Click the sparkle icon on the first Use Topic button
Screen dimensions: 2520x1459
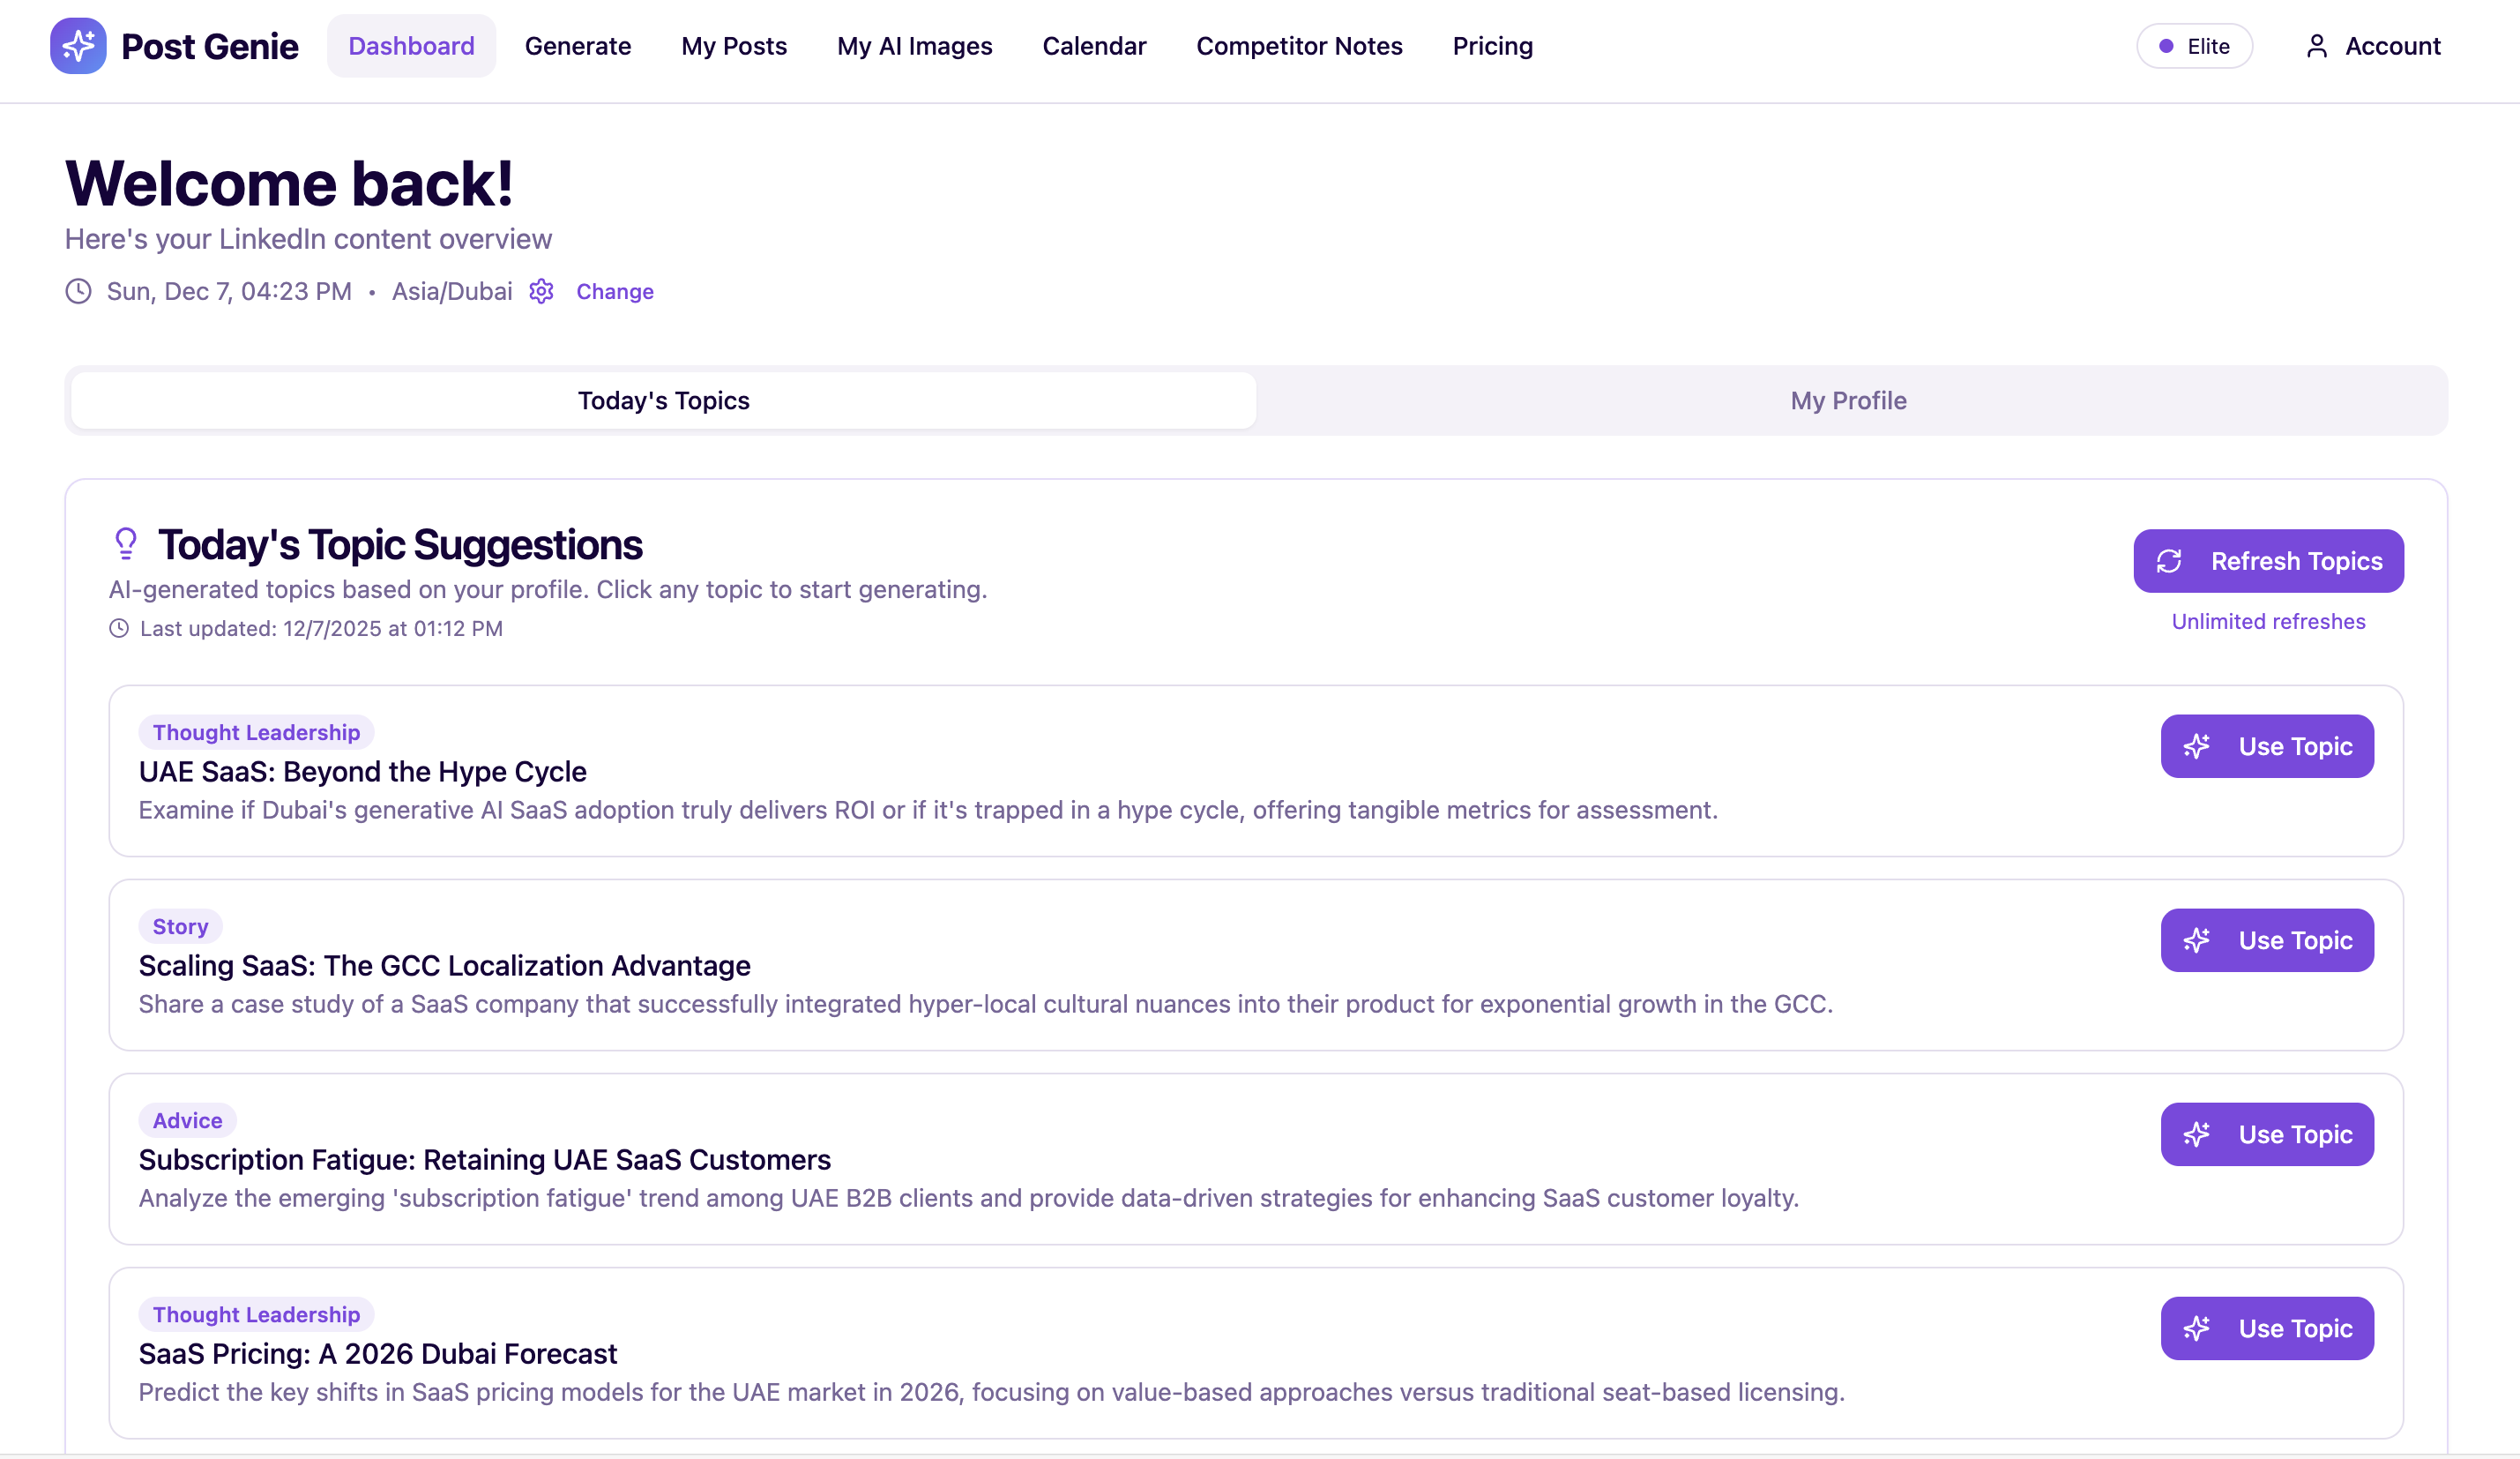(x=2197, y=746)
